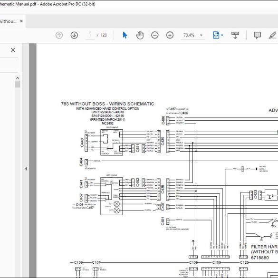The height and width of the screenshot is (278, 278).
Task: Open the zoom level dropdown arrow
Action: click(201, 35)
